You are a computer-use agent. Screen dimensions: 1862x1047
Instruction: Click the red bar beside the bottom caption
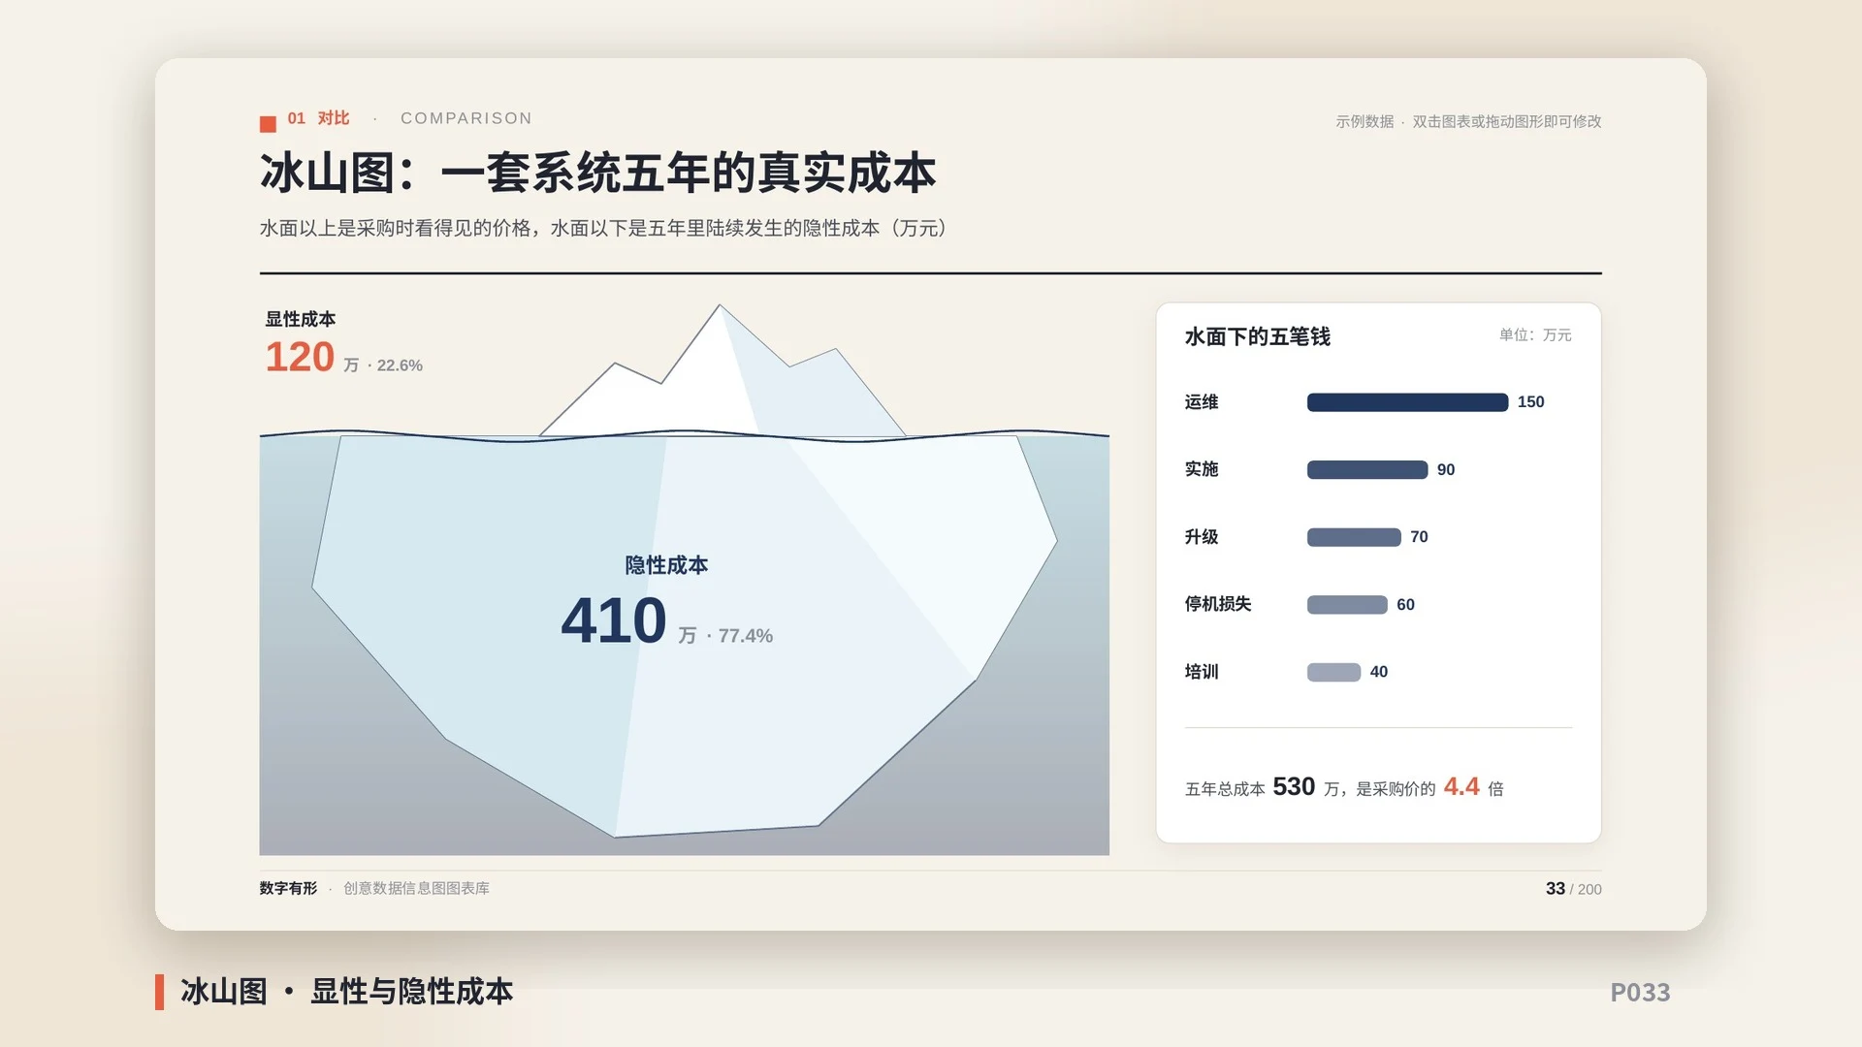159,992
